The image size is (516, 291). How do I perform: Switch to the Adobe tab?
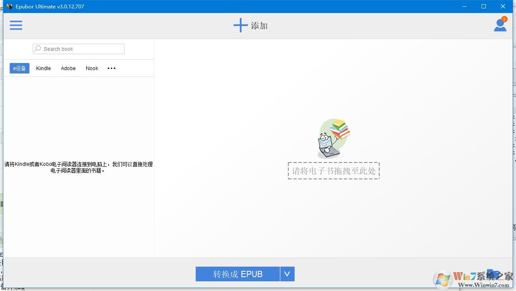[x=68, y=68]
